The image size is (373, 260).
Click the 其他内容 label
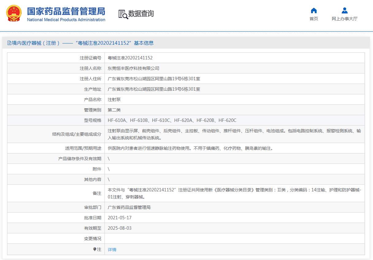click(93, 179)
